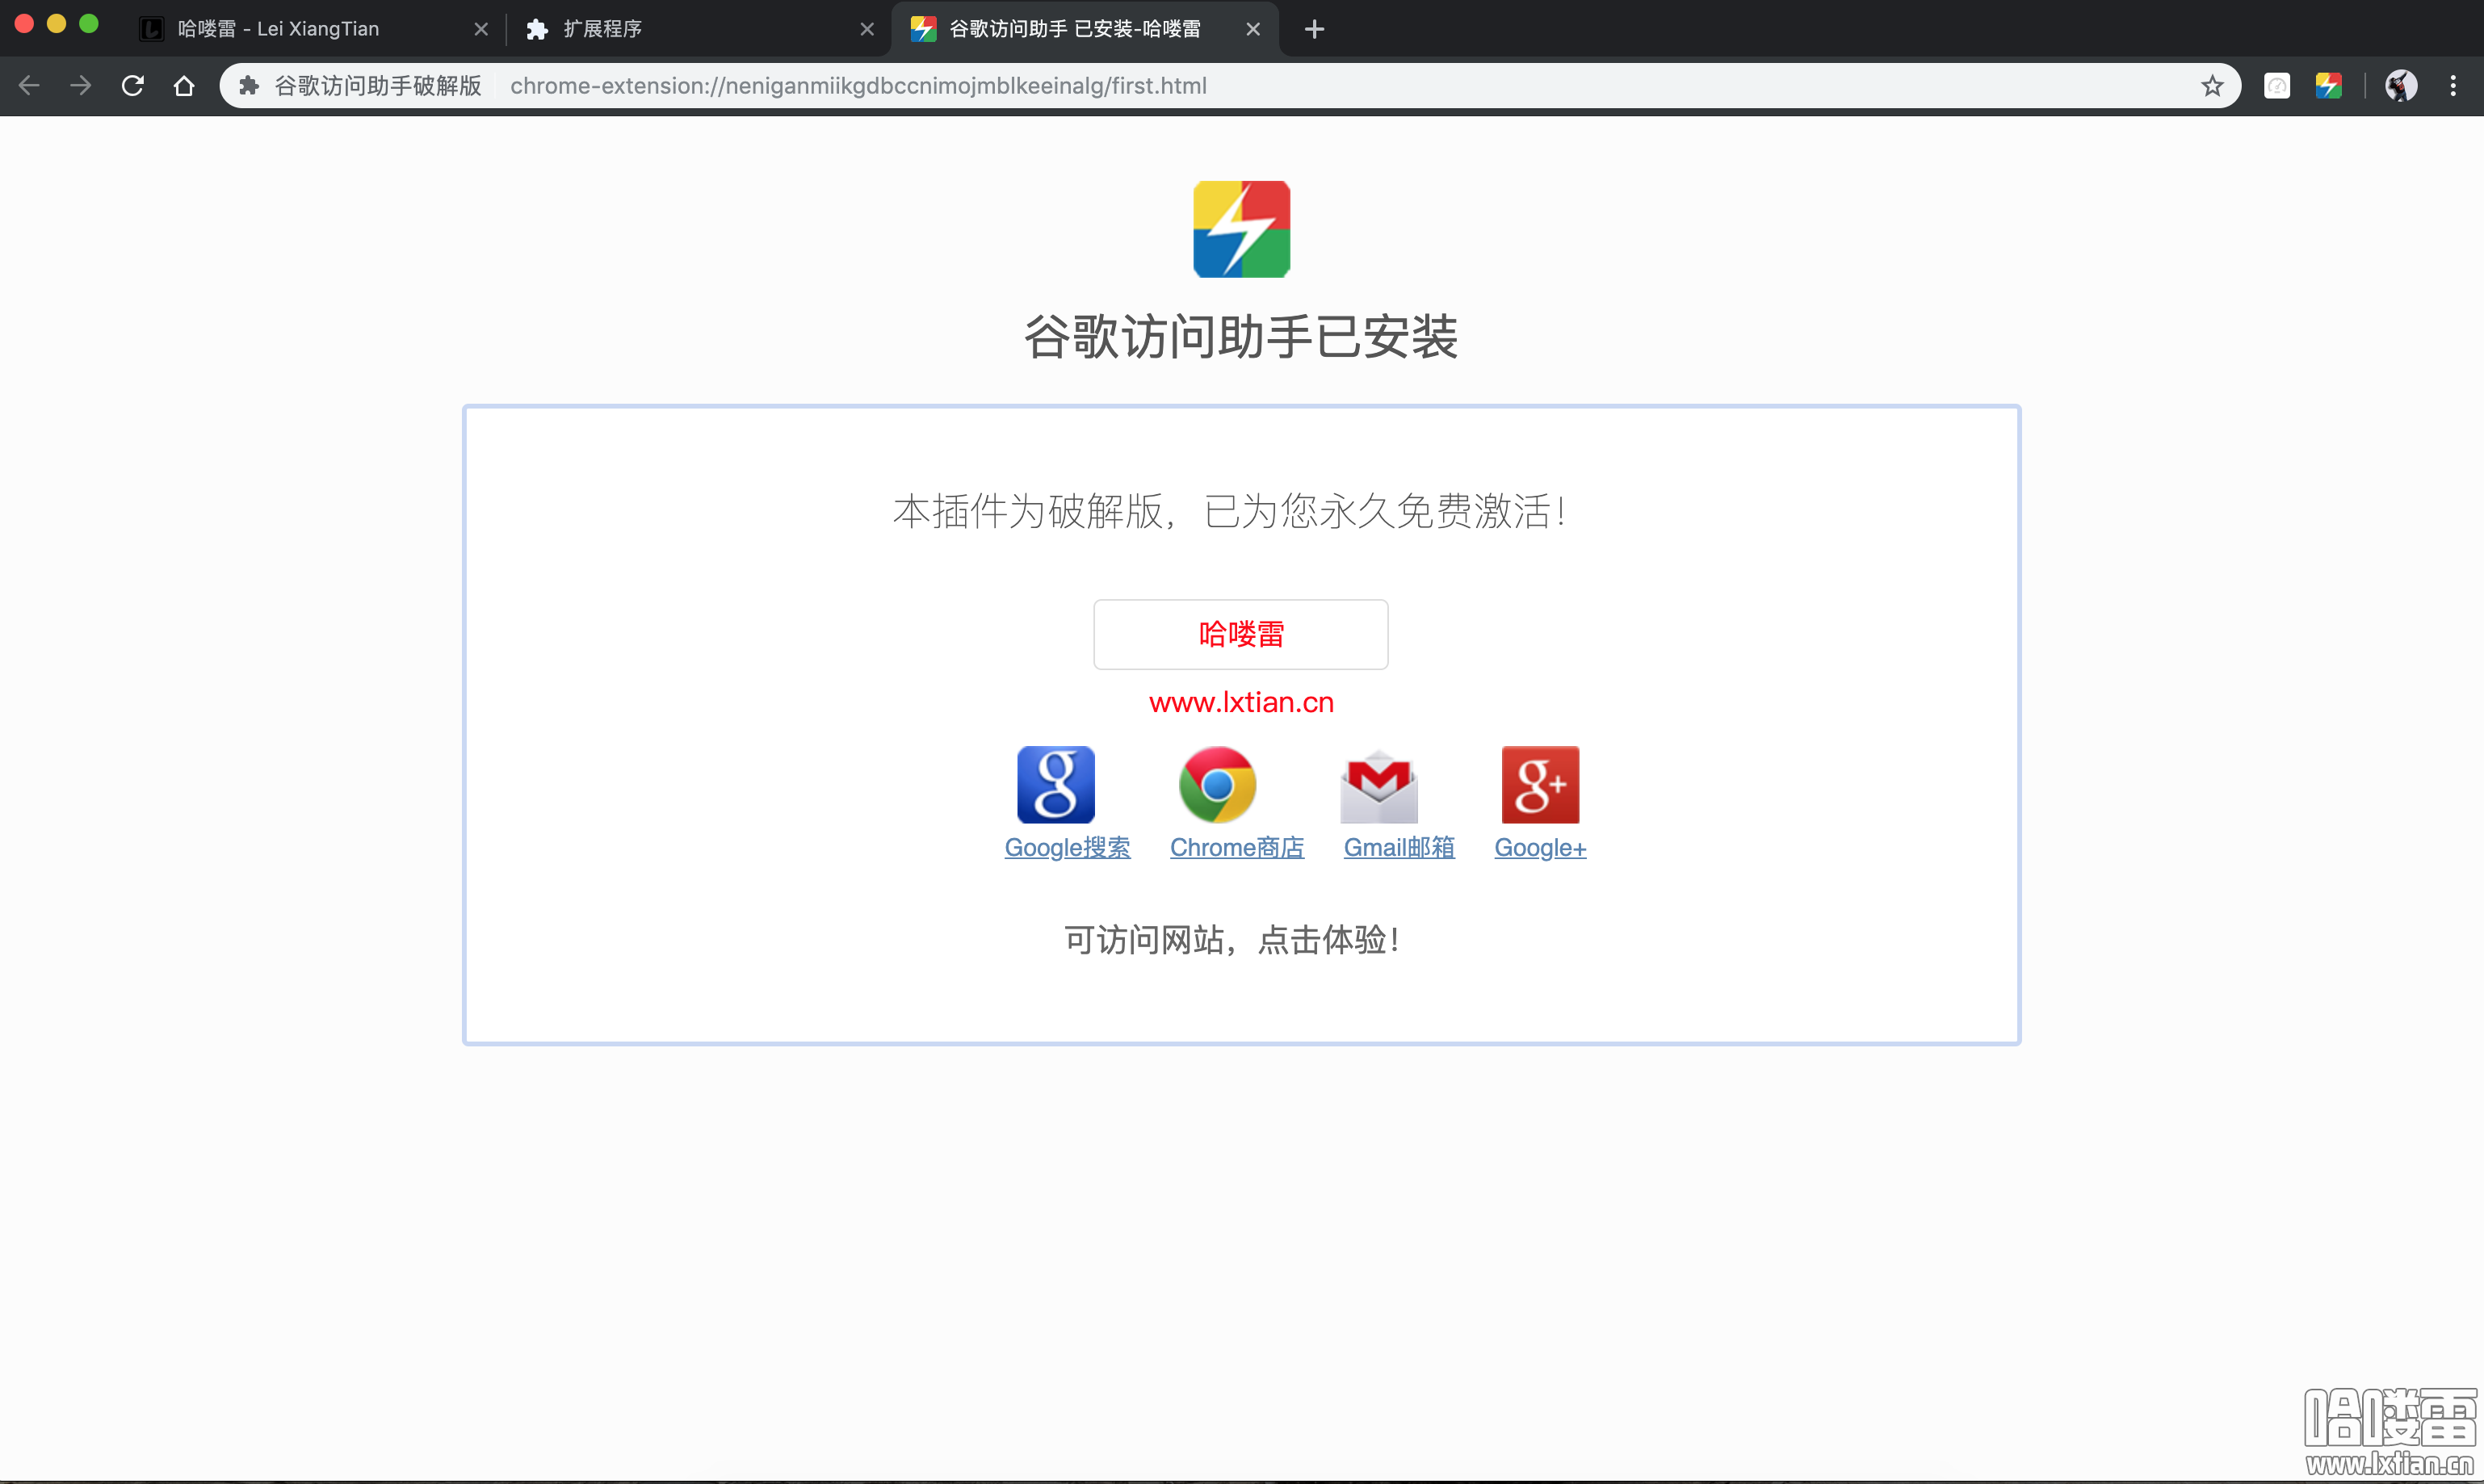This screenshot has height=1484, width=2484.
Task: Click the heading 谷歌访问助手已安装
Action: coord(1241,336)
